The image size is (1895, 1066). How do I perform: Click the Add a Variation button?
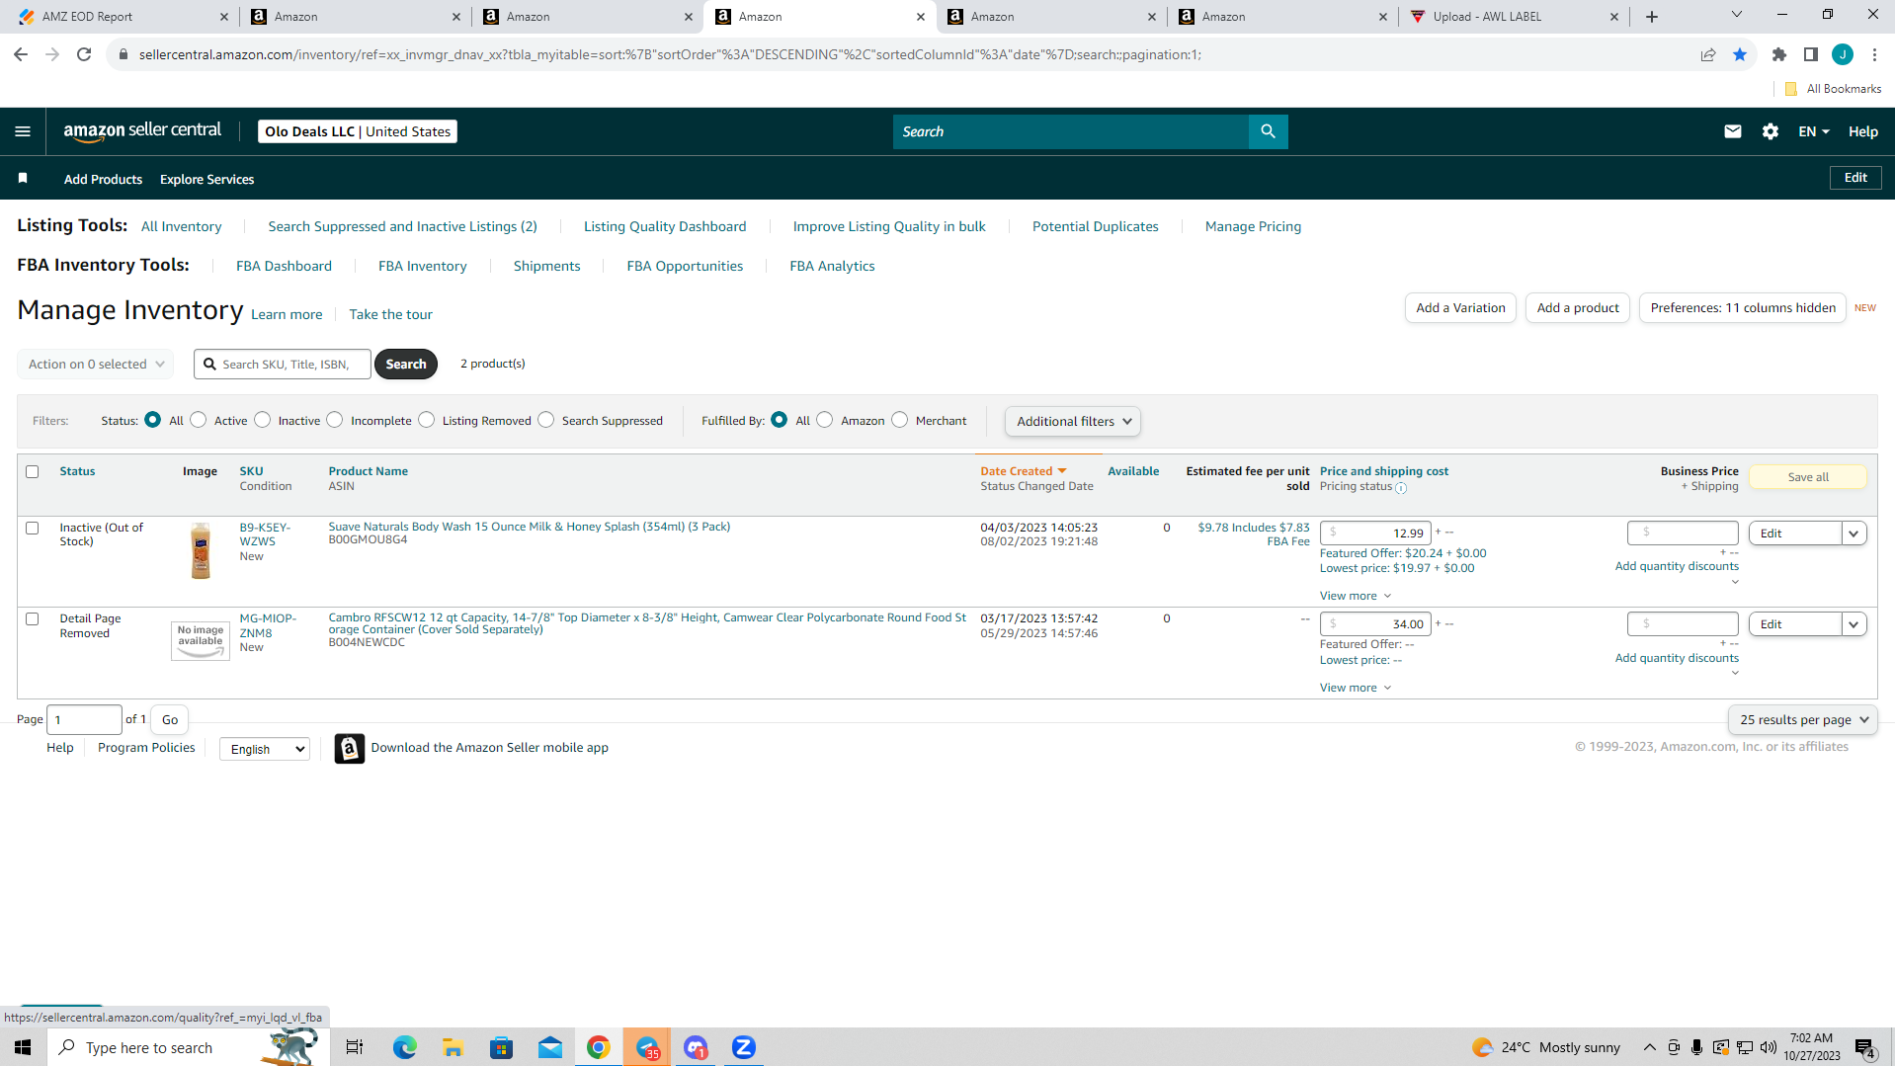(x=1460, y=307)
